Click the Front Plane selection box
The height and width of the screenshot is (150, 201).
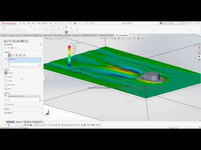coord(24,60)
